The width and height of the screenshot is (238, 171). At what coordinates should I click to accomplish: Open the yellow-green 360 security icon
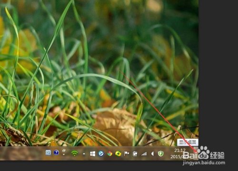(118, 153)
